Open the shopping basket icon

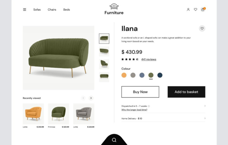tap(203, 10)
